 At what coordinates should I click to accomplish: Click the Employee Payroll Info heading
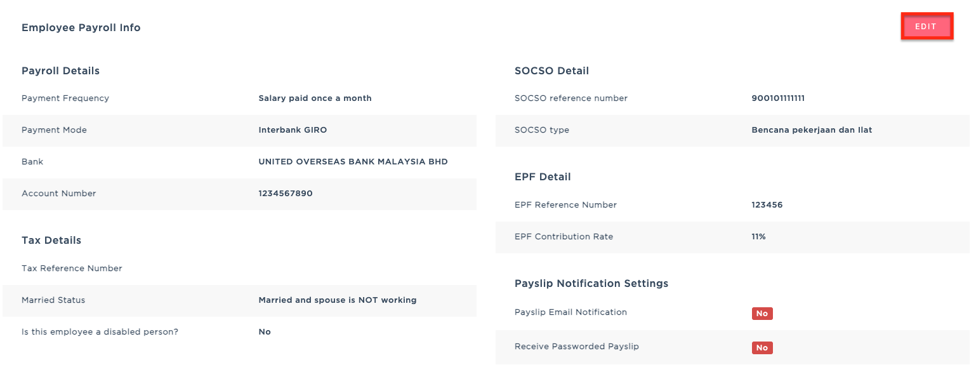(x=81, y=28)
